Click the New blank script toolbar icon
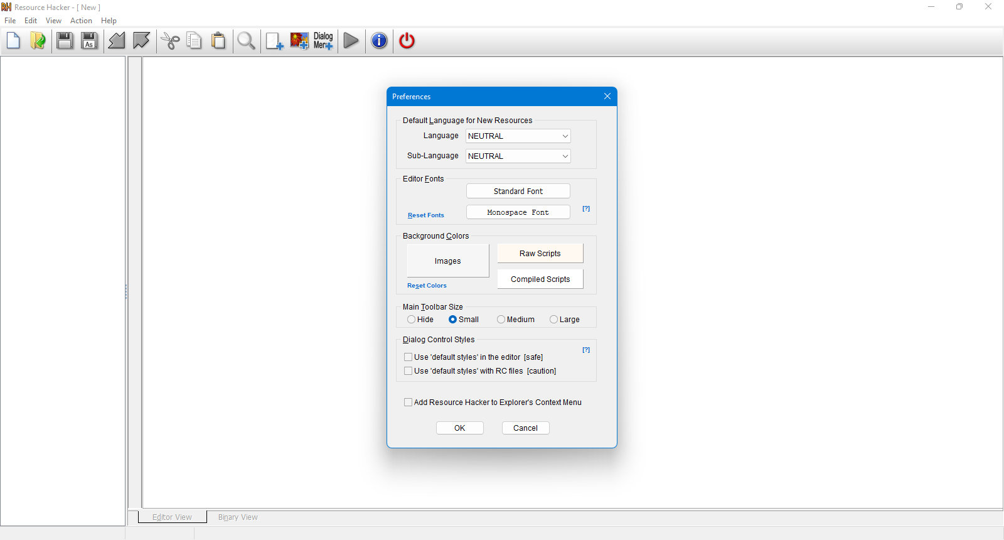1004x540 pixels. click(x=13, y=41)
